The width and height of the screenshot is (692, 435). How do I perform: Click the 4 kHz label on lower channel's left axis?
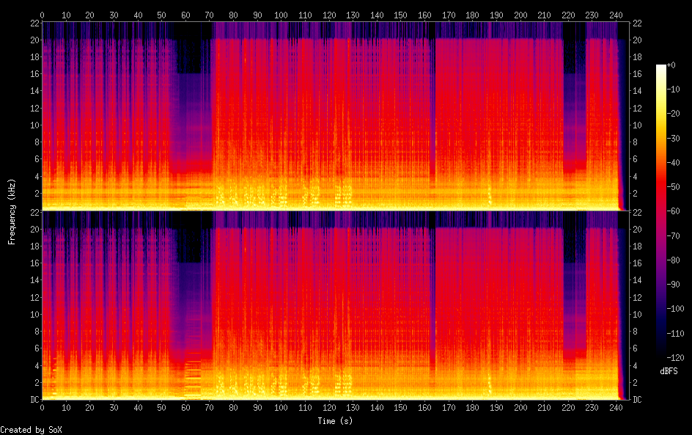[x=34, y=365]
